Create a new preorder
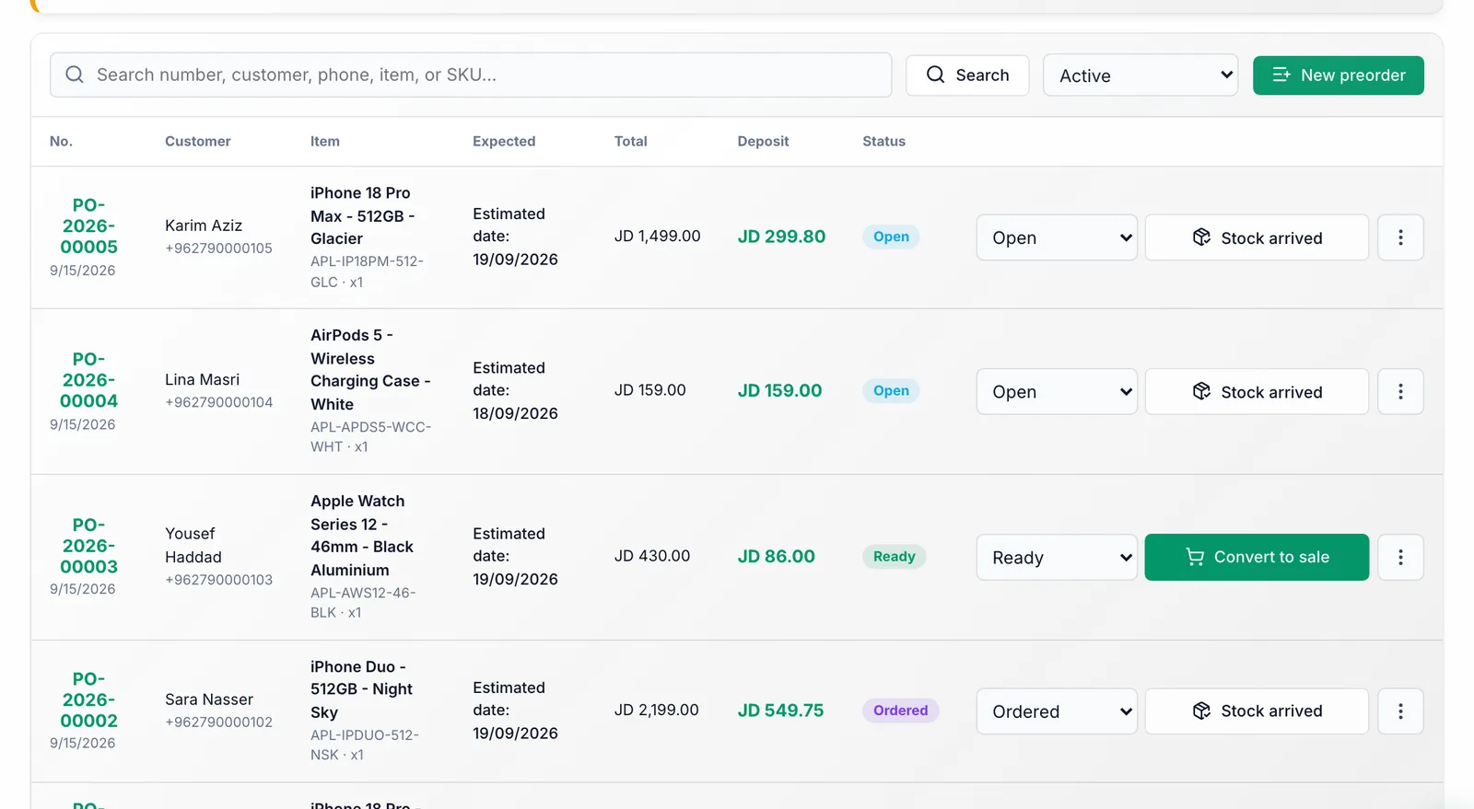Image resolution: width=1474 pixels, height=809 pixels. pos(1338,75)
